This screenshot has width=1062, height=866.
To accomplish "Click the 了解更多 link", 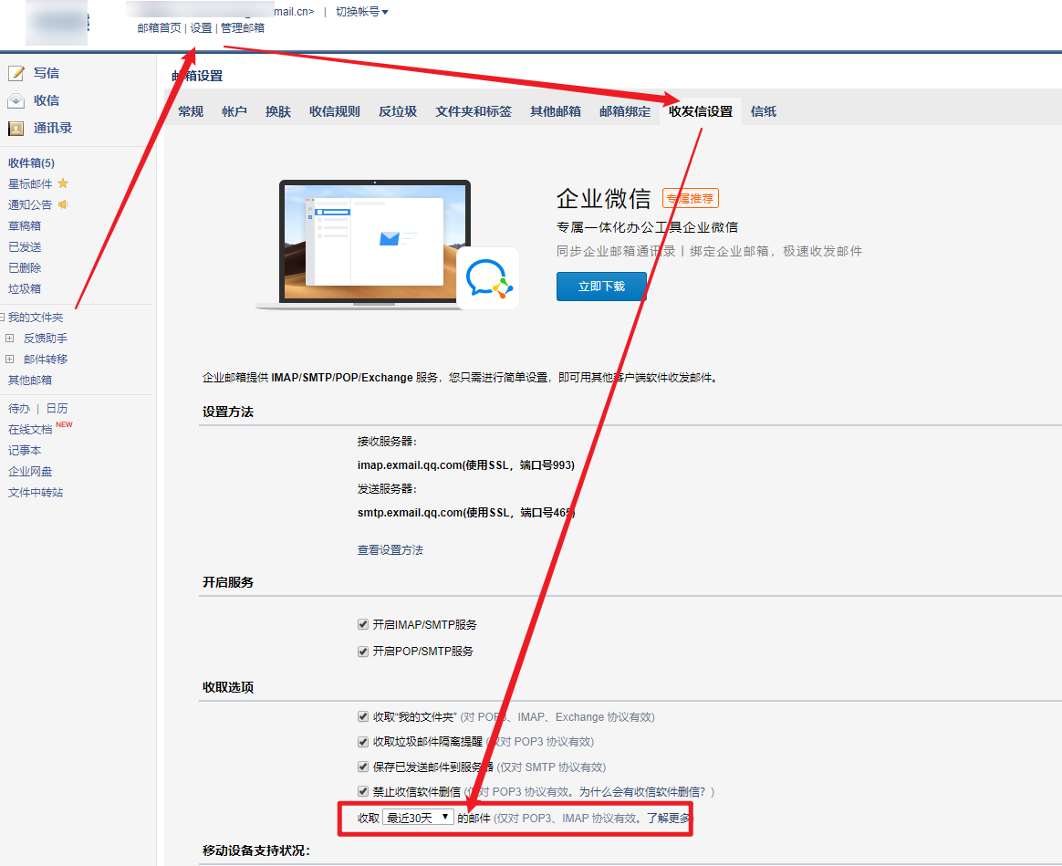I will (x=669, y=818).
